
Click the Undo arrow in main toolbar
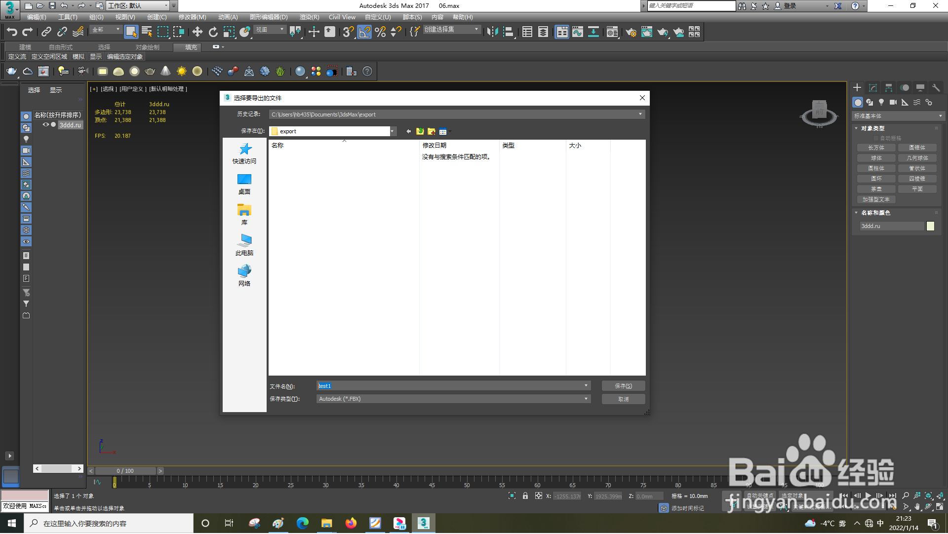(12, 32)
